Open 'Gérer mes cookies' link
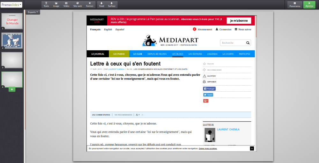The height and width of the screenshot is (163, 319). click(x=208, y=149)
